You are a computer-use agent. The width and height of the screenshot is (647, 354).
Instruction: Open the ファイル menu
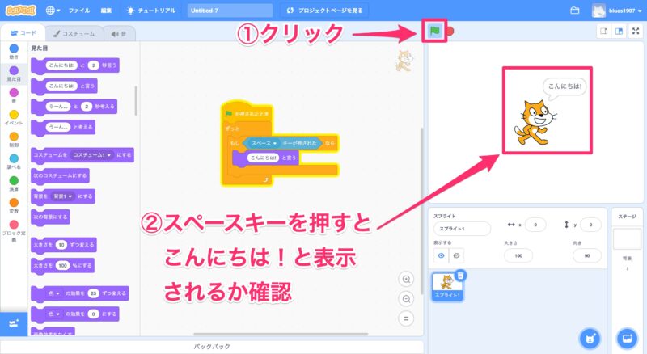[x=79, y=11]
